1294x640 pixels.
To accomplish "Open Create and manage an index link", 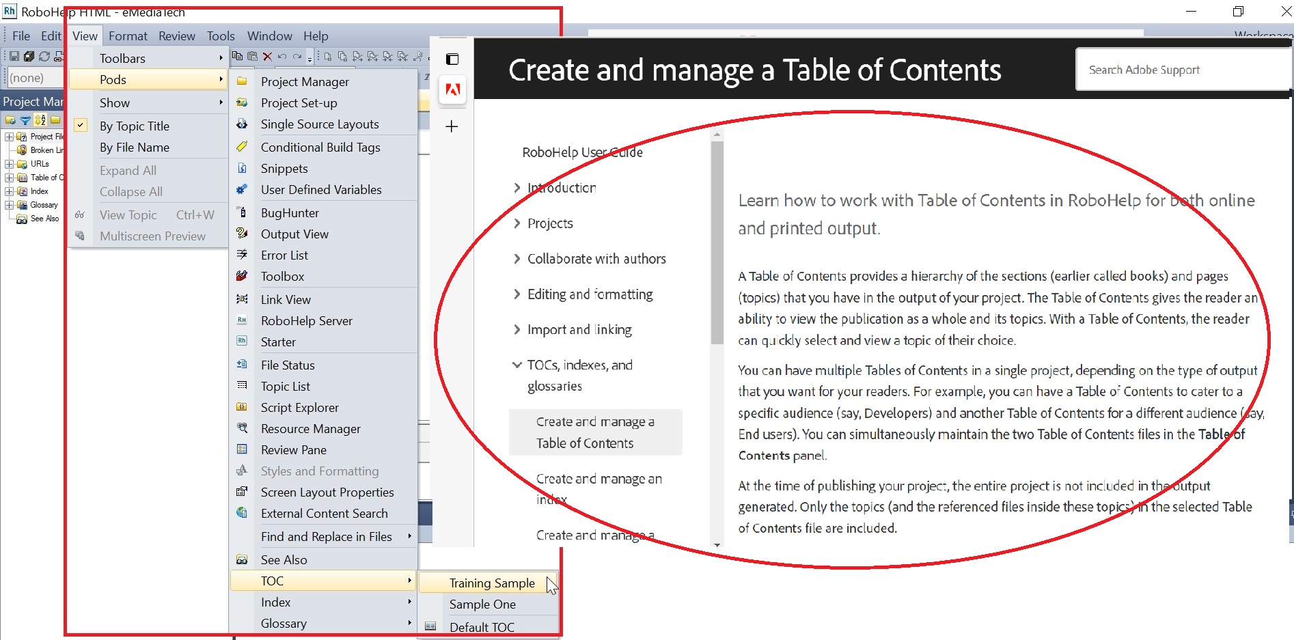I will [x=598, y=489].
